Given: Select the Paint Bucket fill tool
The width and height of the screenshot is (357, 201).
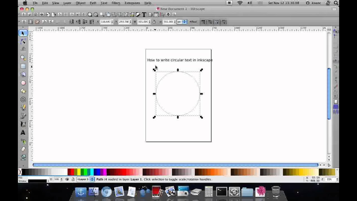Looking at the screenshot, I should (x=23, y=157).
